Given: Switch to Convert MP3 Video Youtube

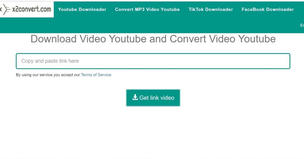Looking at the screenshot, I should (x=147, y=9).
